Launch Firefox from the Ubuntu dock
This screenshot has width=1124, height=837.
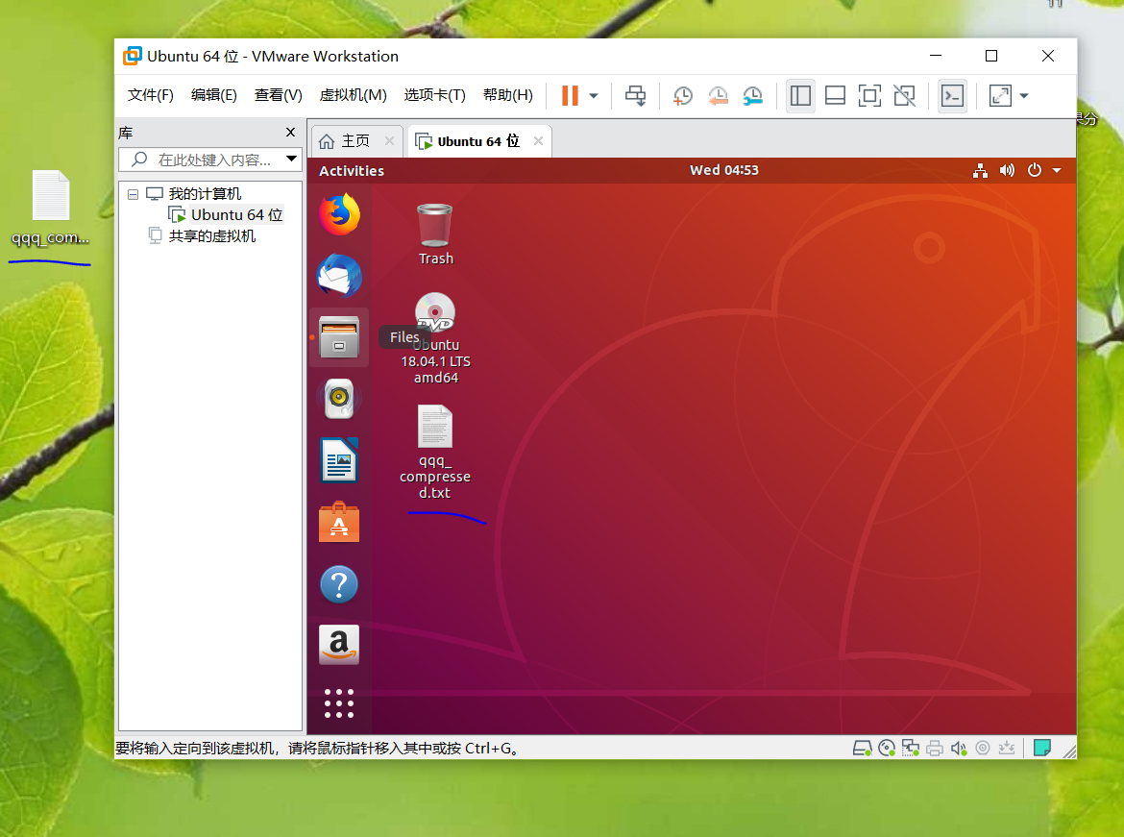[x=339, y=213]
